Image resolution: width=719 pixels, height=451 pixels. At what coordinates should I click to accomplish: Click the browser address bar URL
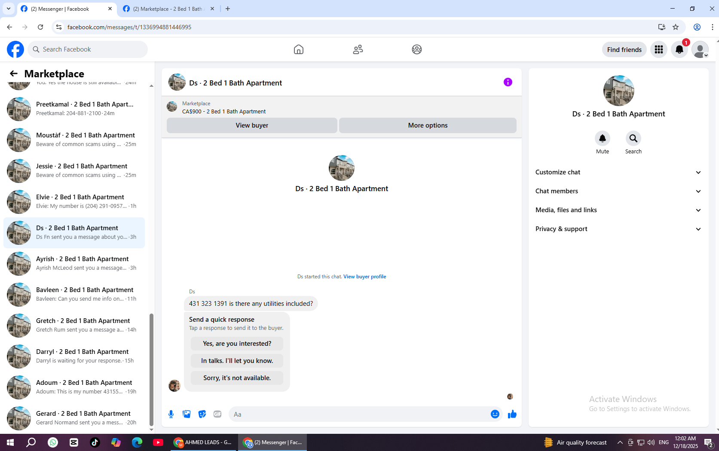[x=129, y=27]
